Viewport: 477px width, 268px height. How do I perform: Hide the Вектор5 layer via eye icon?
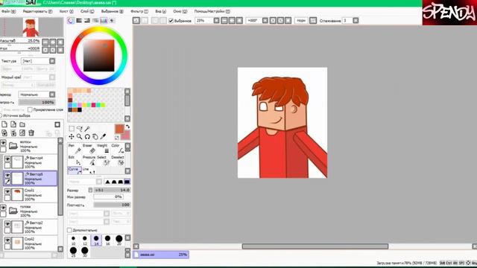coord(7,175)
